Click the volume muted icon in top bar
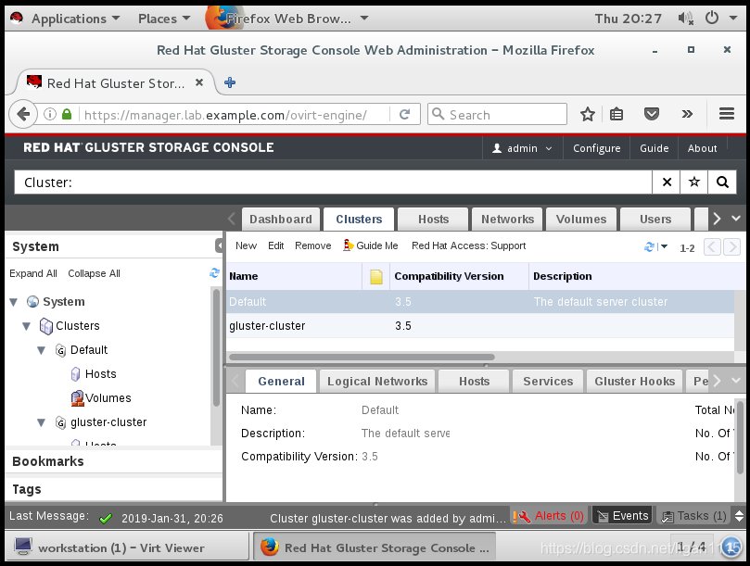 click(x=685, y=19)
